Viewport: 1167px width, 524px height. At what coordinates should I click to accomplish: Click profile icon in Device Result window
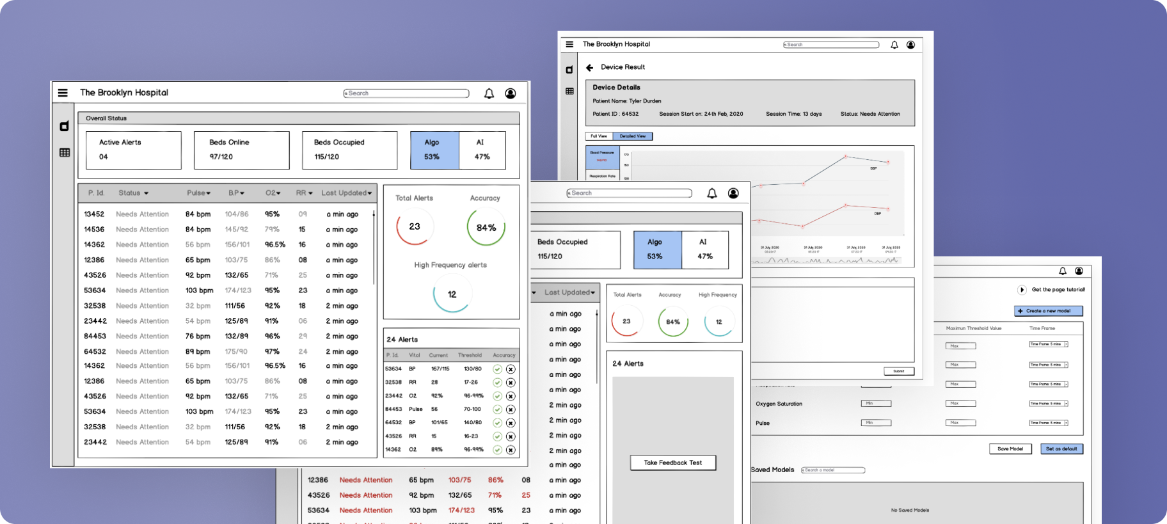point(910,45)
